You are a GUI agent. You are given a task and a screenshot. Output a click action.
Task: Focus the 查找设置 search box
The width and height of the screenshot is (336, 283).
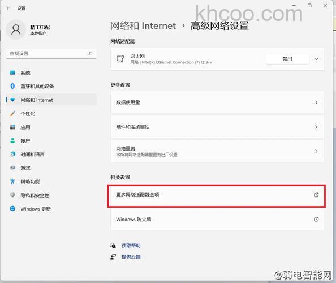coord(51,53)
